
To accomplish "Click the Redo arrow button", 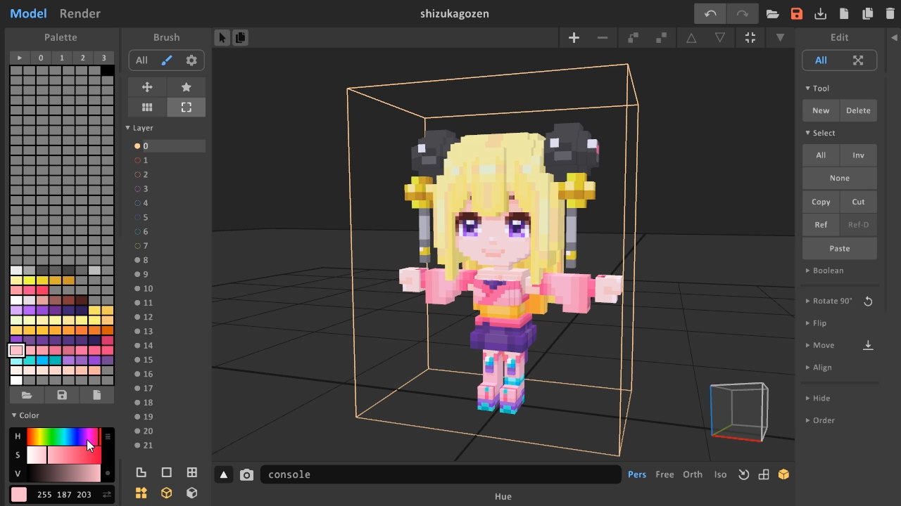I will pos(742,13).
